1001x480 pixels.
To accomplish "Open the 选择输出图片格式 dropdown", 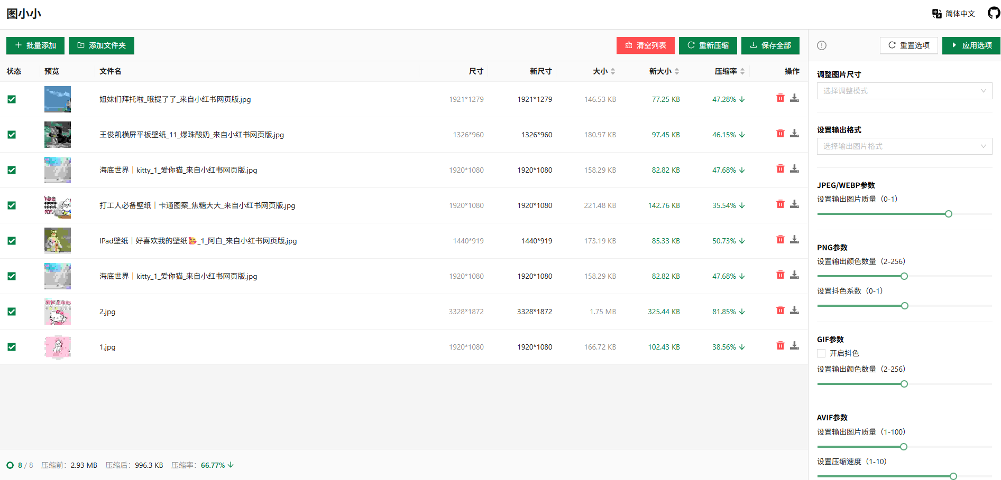I will coord(904,146).
